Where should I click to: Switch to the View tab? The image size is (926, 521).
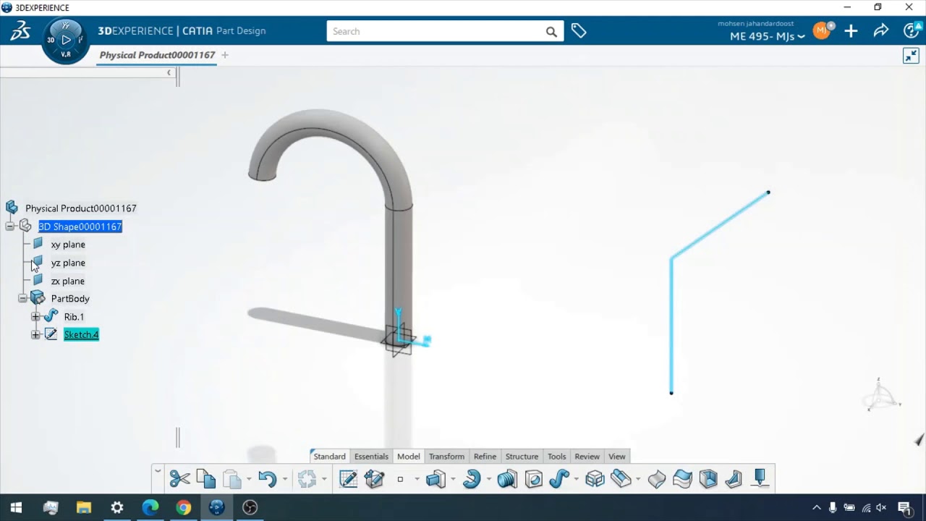[616, 457]
